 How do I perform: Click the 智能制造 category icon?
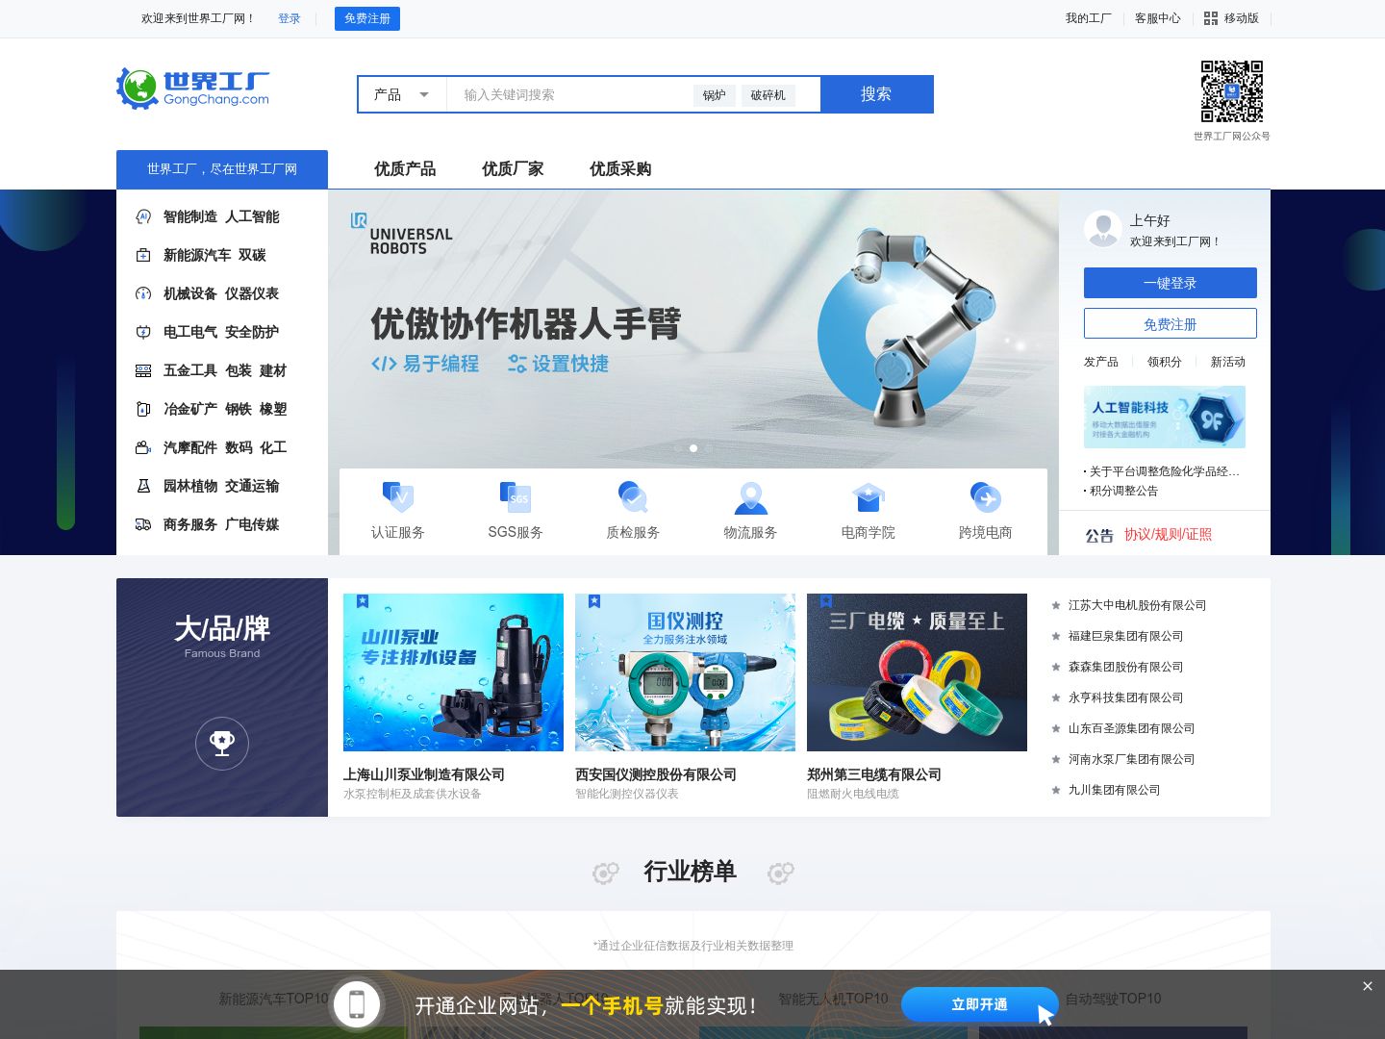143,216
